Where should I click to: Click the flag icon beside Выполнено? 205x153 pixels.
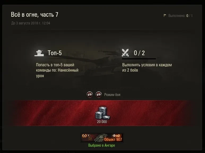tap(165, 15)
